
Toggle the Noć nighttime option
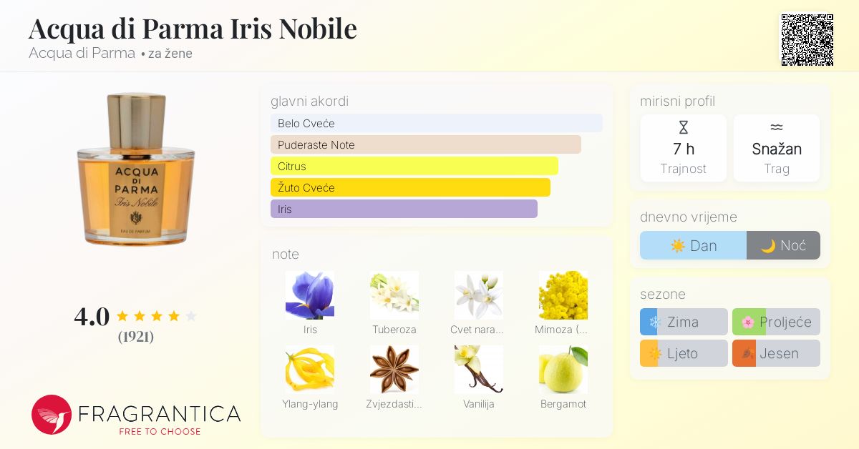coord(783,245)
